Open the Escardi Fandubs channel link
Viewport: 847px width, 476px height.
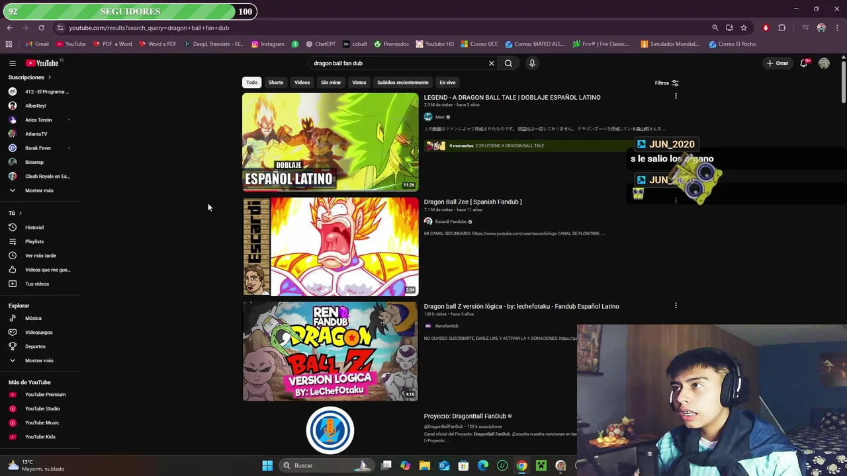tap(451, 221)
